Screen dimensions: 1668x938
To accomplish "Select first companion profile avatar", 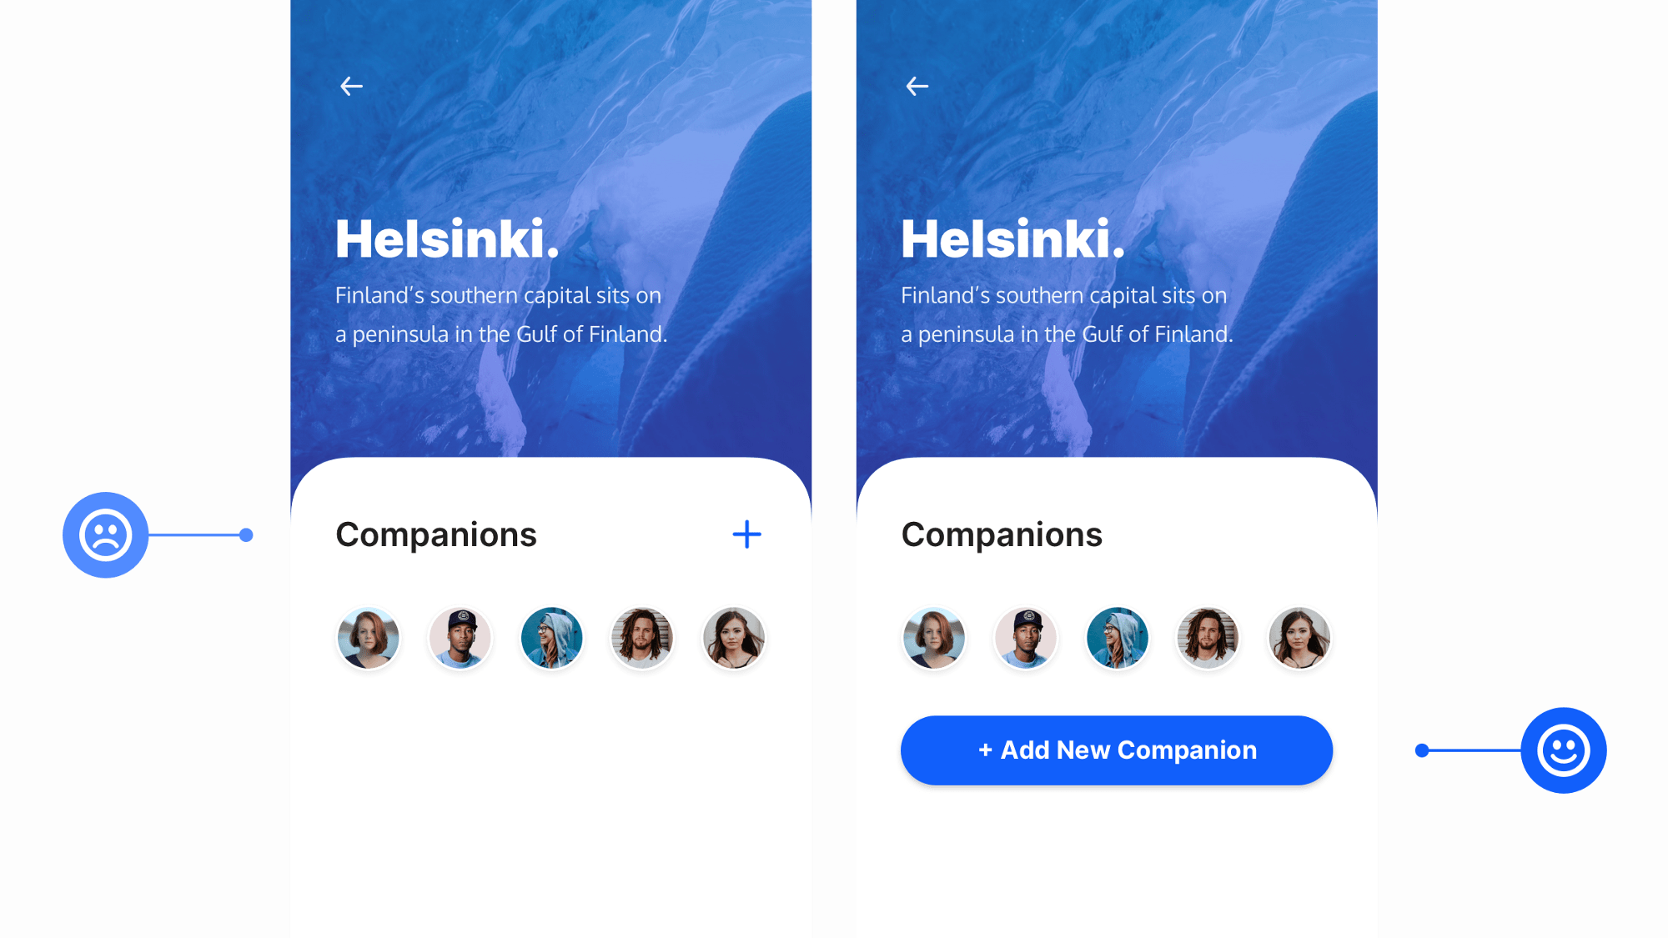I will [x=368, y=637].
